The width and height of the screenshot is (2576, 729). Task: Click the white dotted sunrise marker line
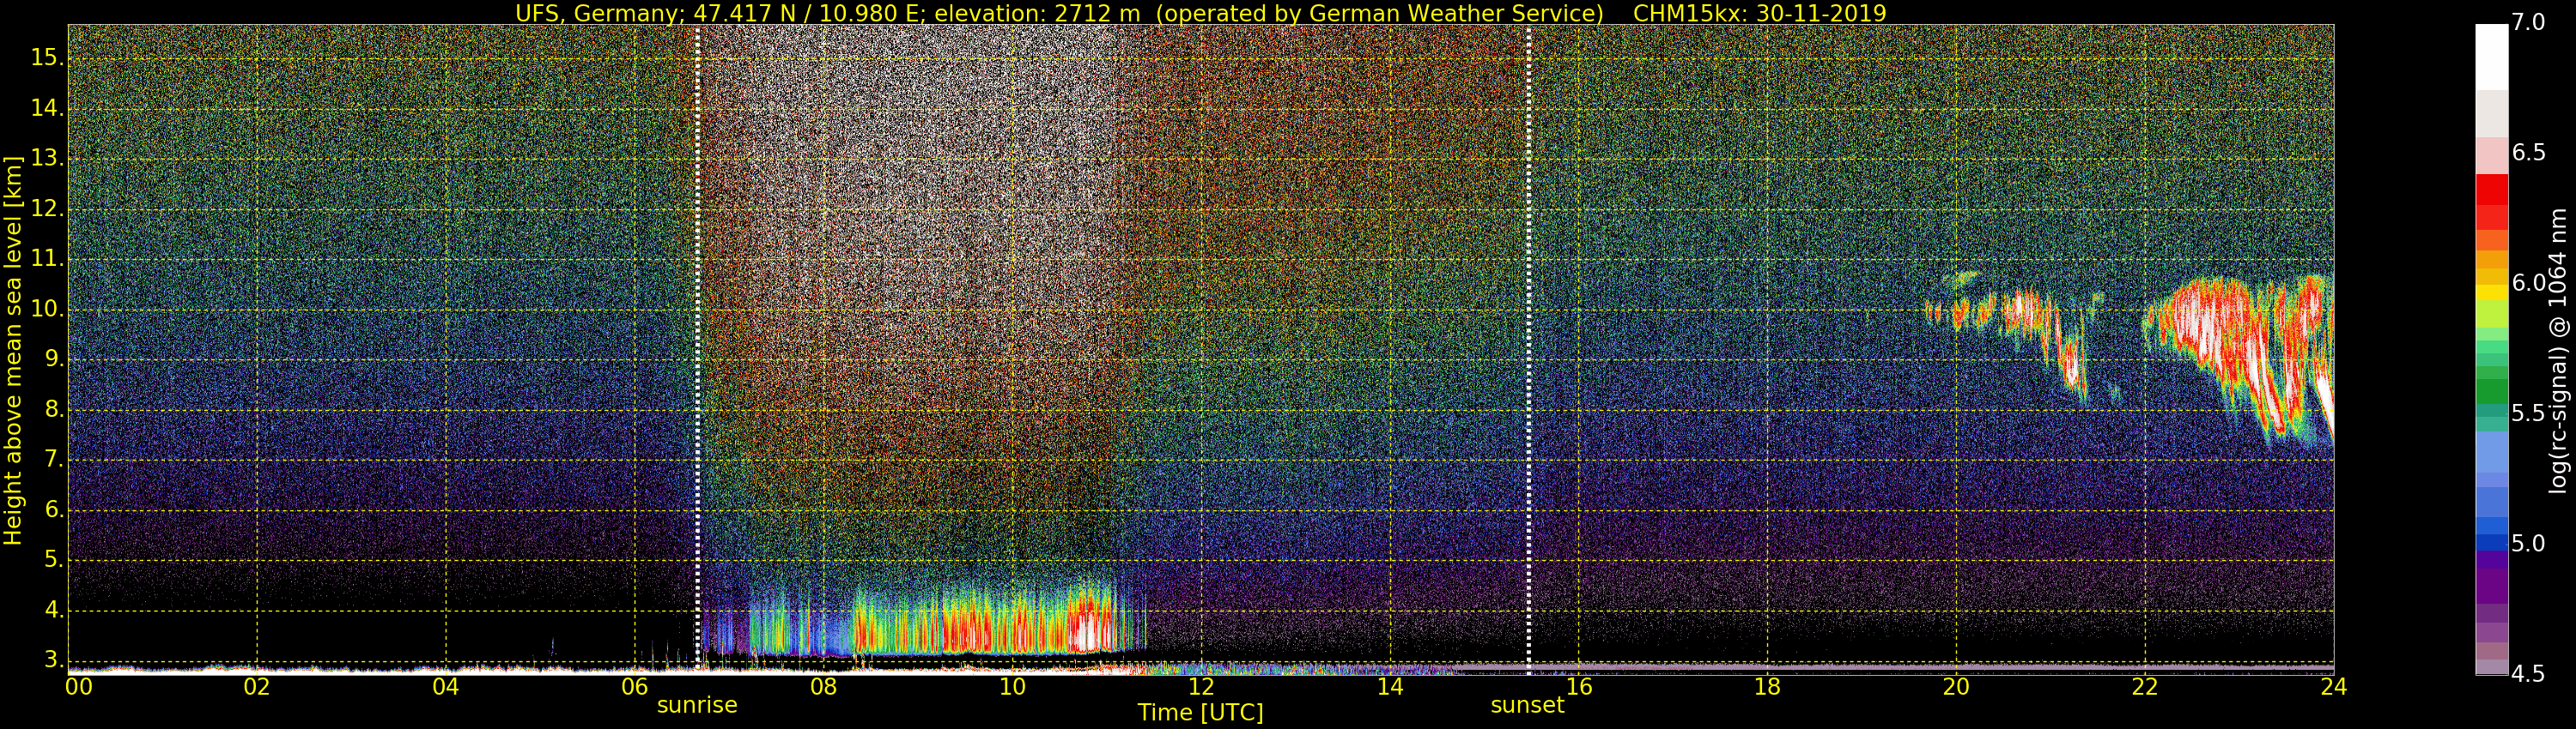698,350
